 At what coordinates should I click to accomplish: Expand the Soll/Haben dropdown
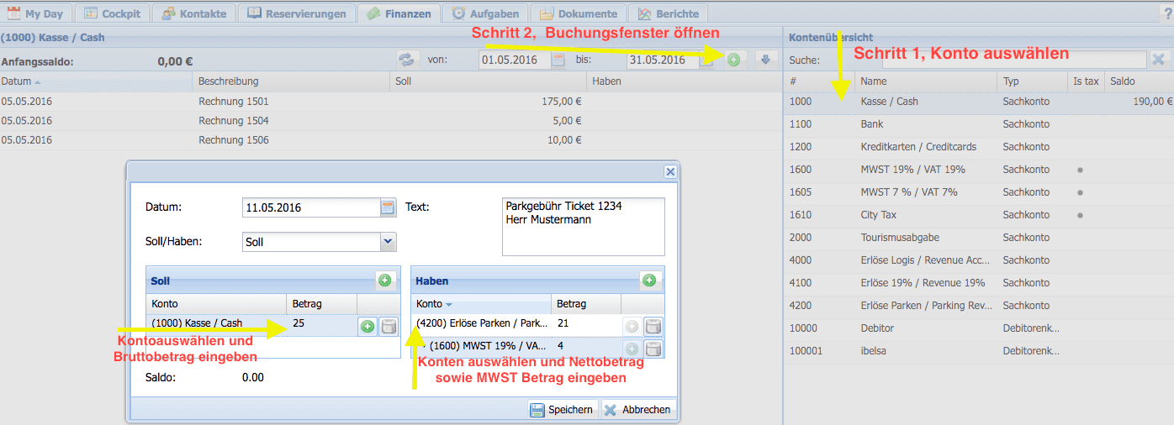coord(388,242)
